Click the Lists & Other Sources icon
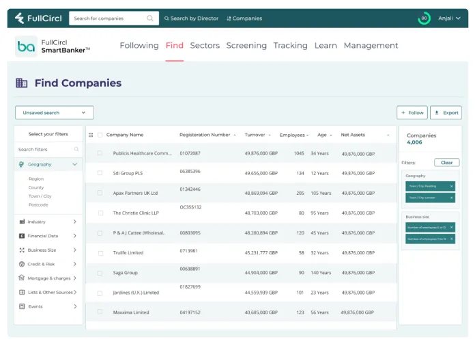Image resolution: width=475 pixels, height=346 pixels. click(x=22, y=292)
